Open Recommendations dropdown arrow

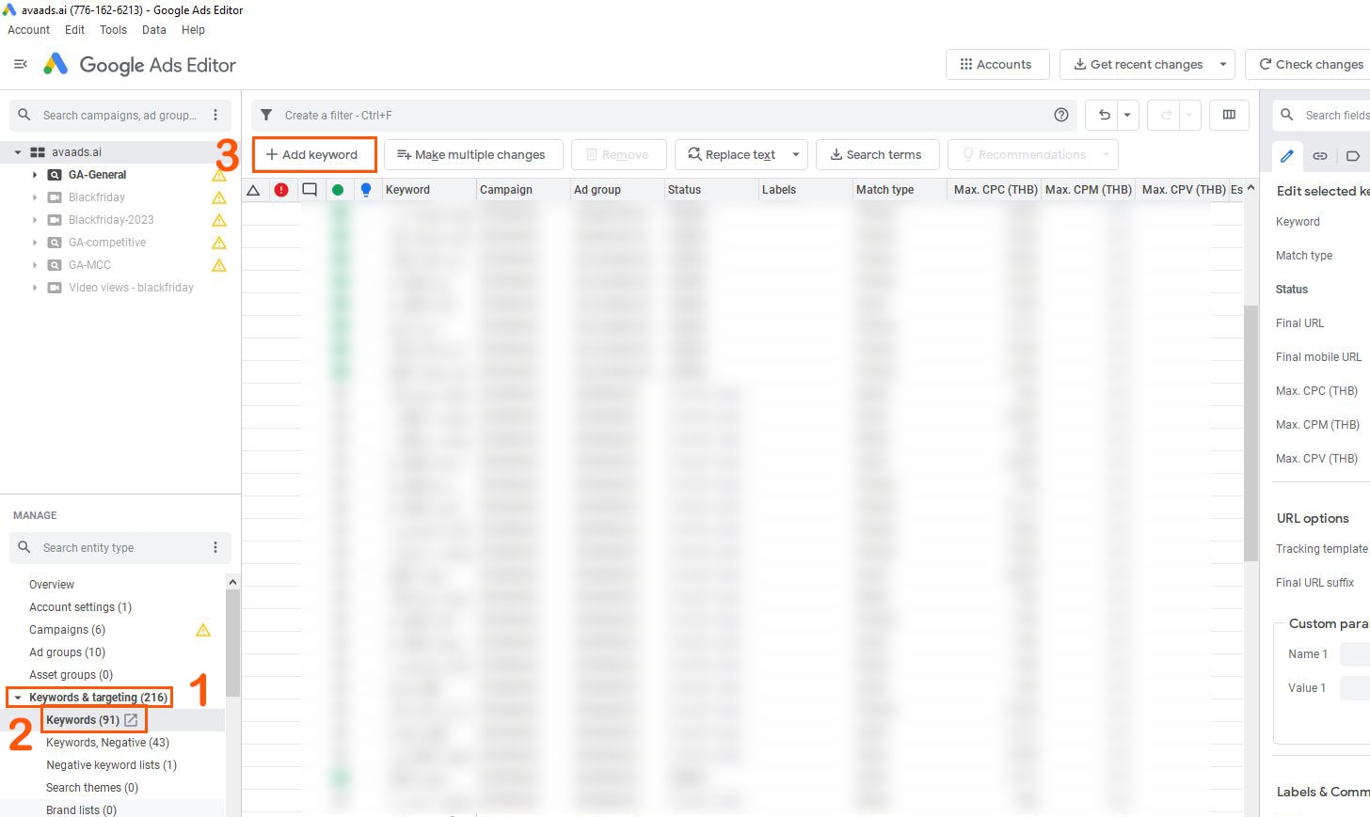tap(1107, 154)
